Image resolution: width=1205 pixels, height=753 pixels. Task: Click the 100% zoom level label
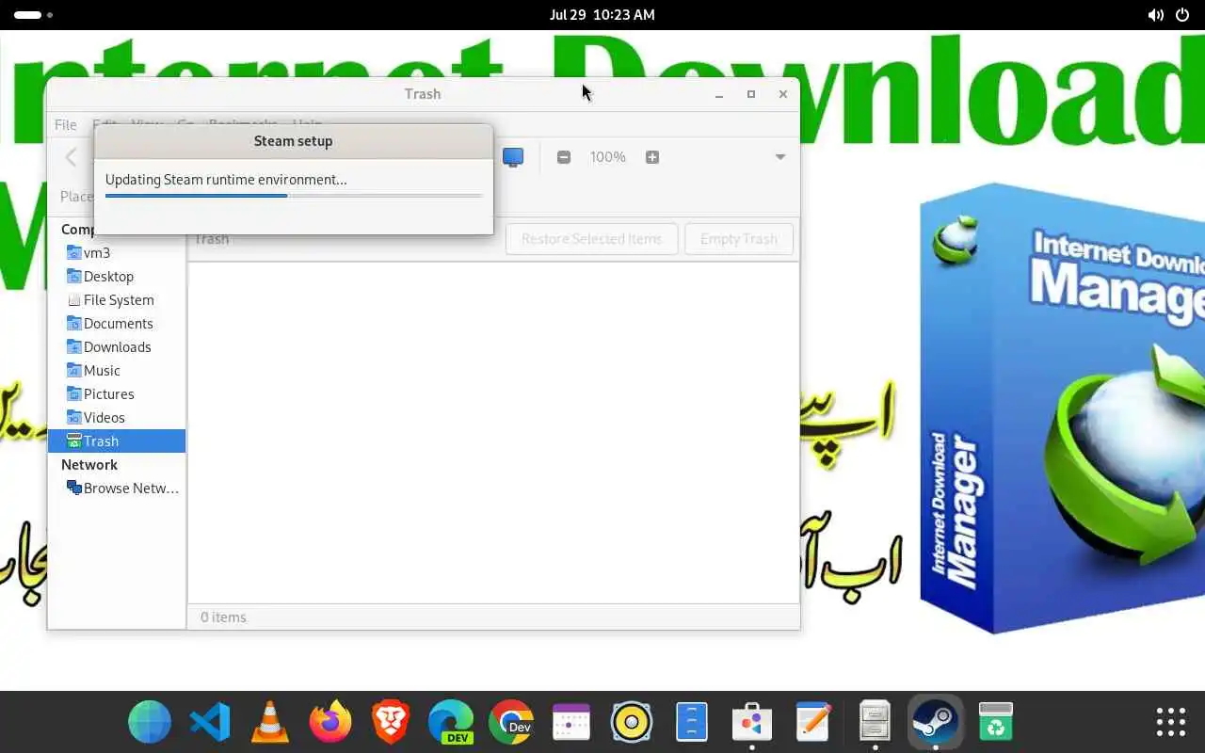[607, 157]
